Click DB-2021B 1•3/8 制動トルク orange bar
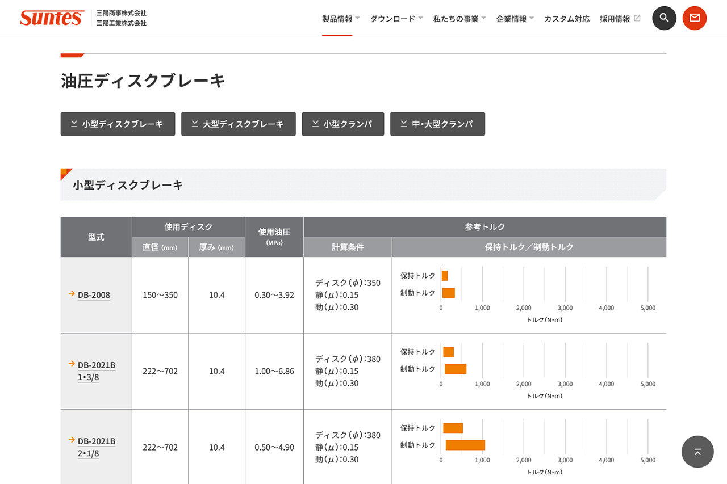This screenshot has width=727, height=484. pos(456,369)
